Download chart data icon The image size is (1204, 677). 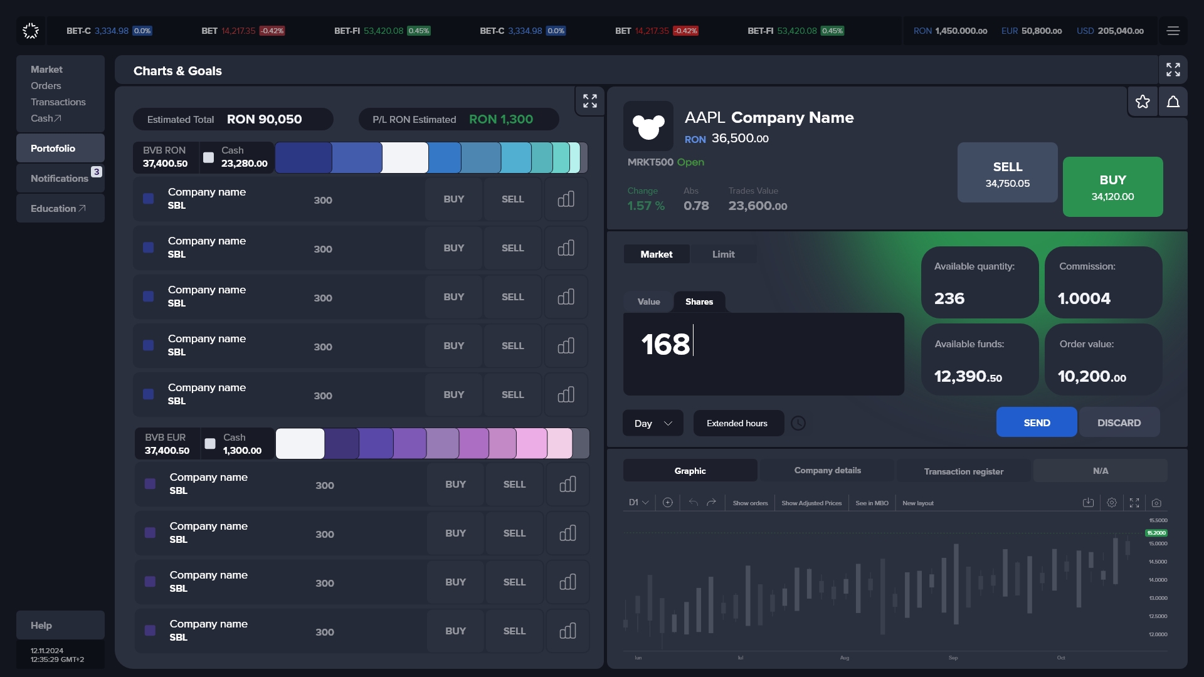coord(1088,503)
